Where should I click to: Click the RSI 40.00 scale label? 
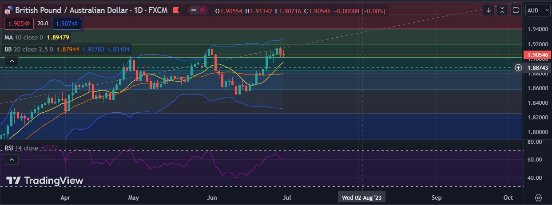534,177
